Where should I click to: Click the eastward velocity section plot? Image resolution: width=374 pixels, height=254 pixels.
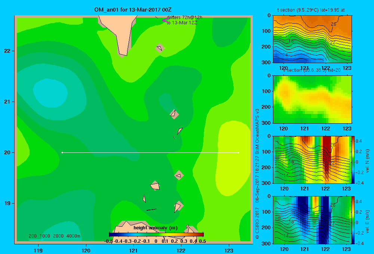pos(312,220)
